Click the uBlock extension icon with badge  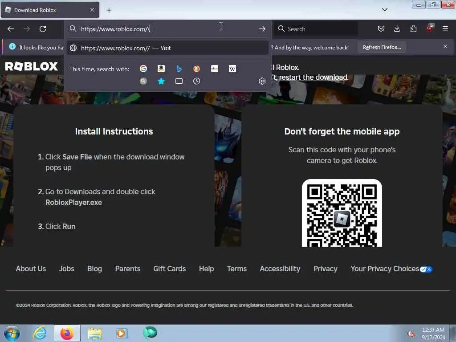(430, 28)
